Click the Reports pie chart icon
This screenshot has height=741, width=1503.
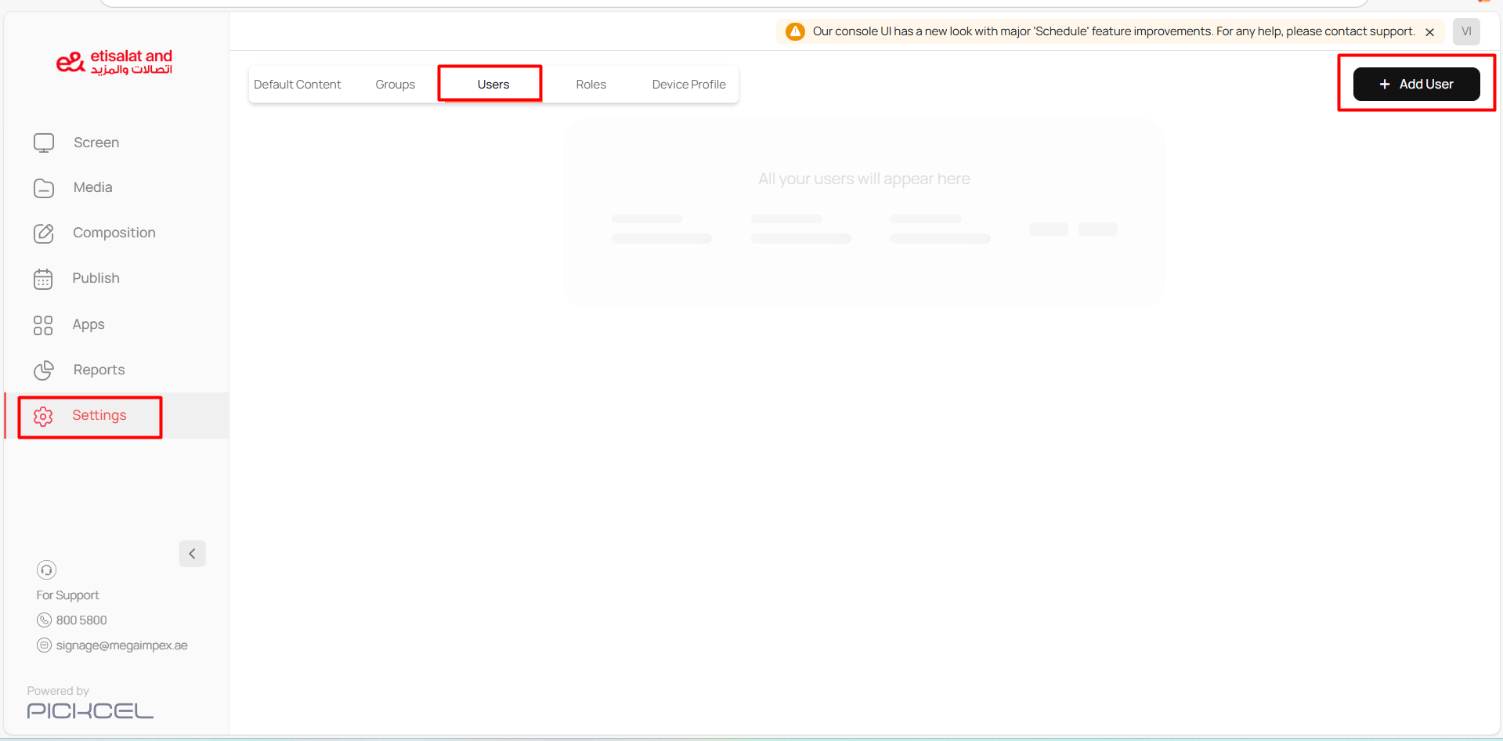pyautogui.click(x=44, y=370)
